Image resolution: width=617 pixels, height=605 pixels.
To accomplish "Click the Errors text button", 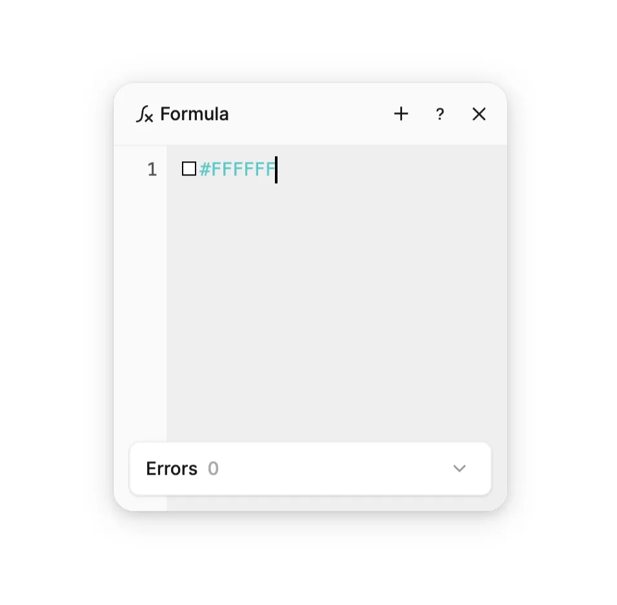I will (x=171, y=468).
